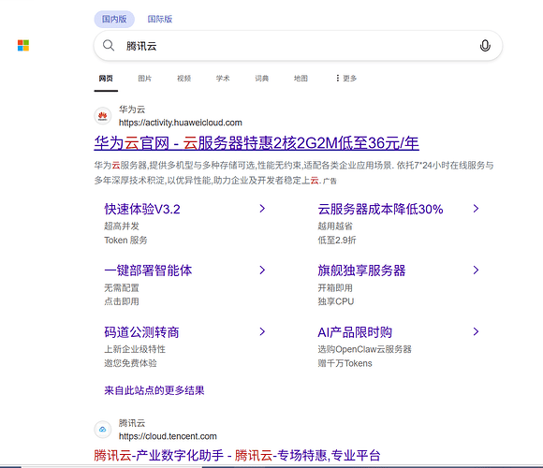
Task: Open 华为云官网 ad headline link
Action: (257, 143)
